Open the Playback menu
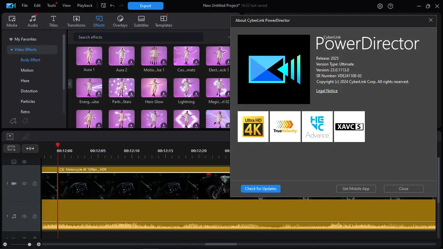Screen dimensions: 443x249 click(85, 6)
